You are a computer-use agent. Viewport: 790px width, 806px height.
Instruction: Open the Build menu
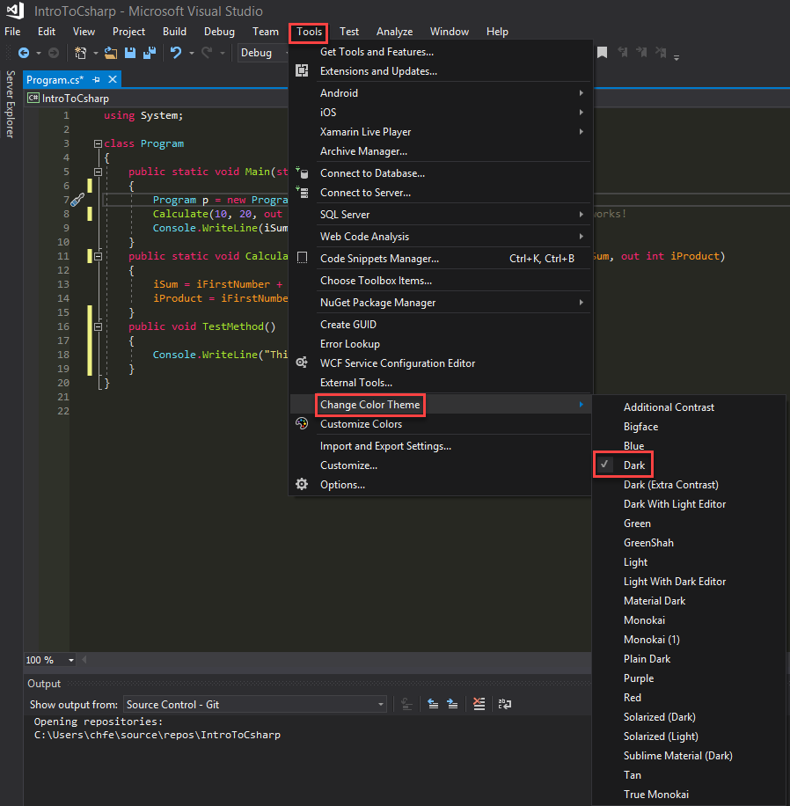(175, 32)
